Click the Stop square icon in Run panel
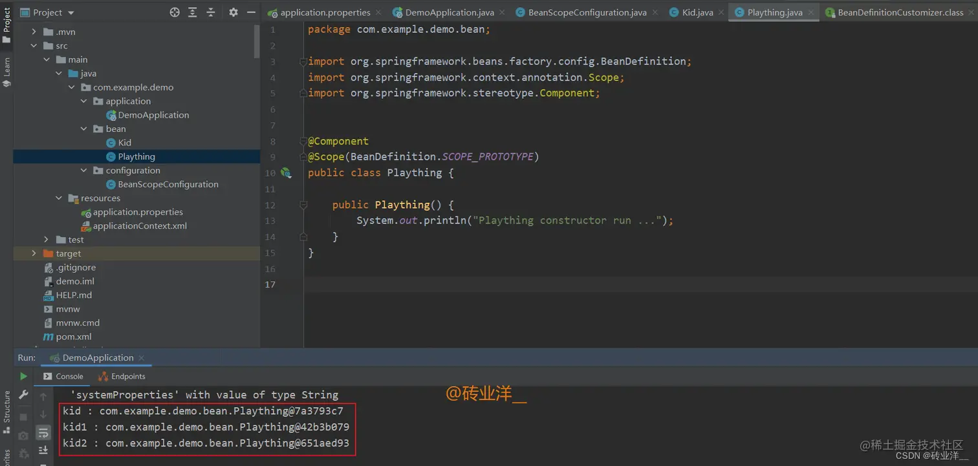 coord(23,418)
